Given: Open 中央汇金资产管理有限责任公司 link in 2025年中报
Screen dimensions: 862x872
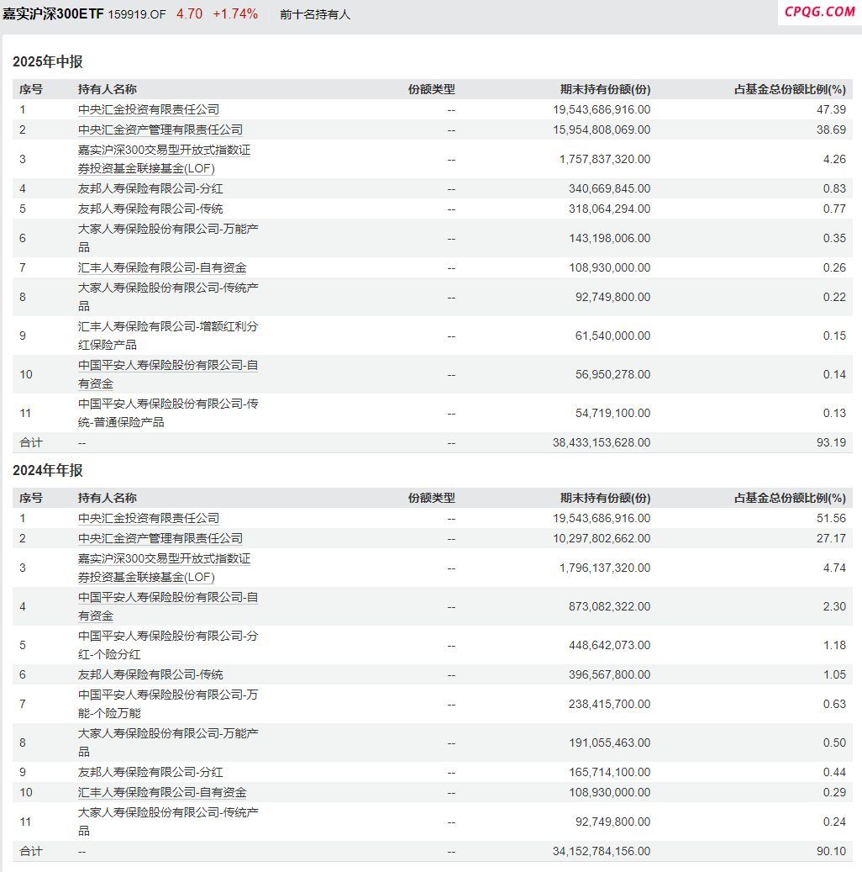Looking at the screenshot, I should 160,129.
